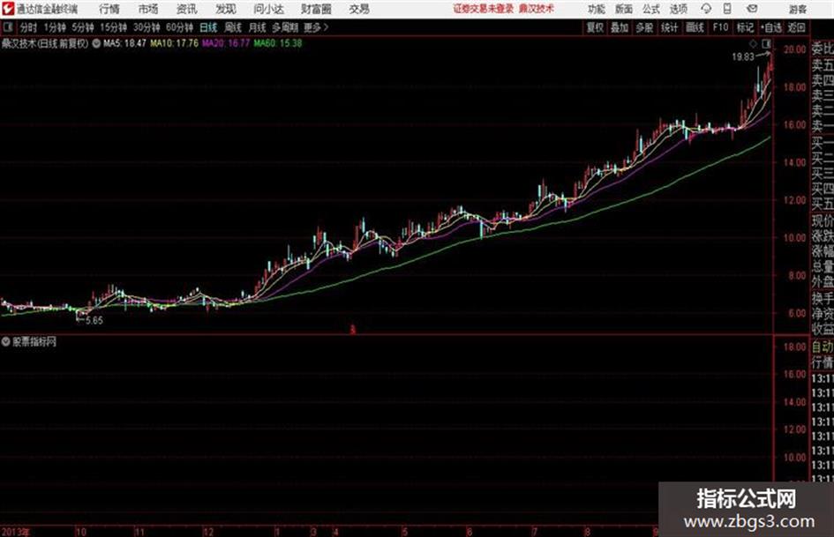This screenshot has height=537, width=834.
Task: Open the 资讯 menu
Action: 187,9
